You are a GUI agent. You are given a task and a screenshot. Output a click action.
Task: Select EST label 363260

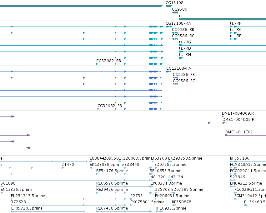pyautogui.click(x=159, y=158)
